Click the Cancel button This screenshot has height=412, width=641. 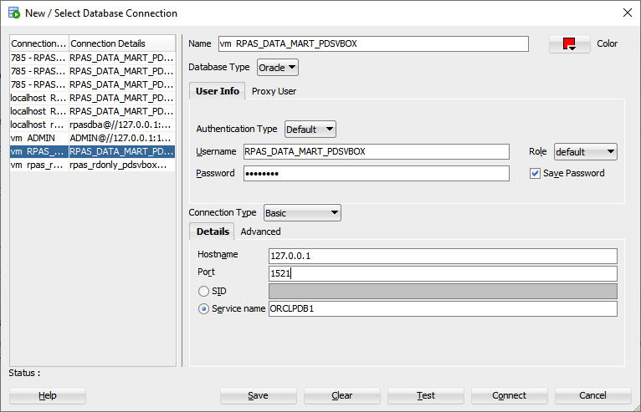[x=592, y=395]
